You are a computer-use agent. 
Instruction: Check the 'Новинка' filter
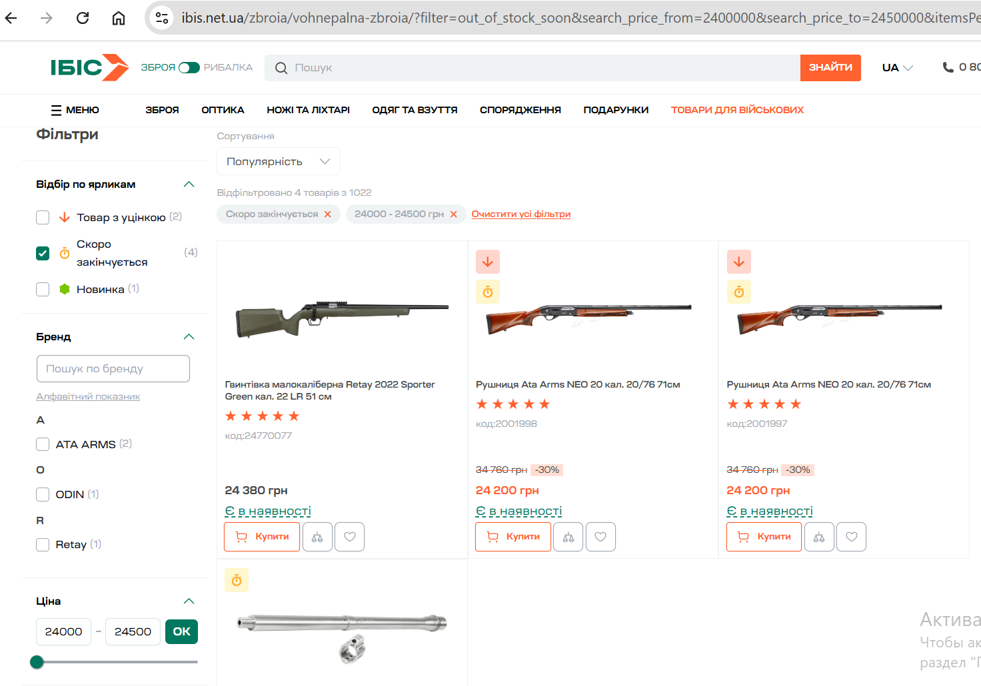coord(43,289)
